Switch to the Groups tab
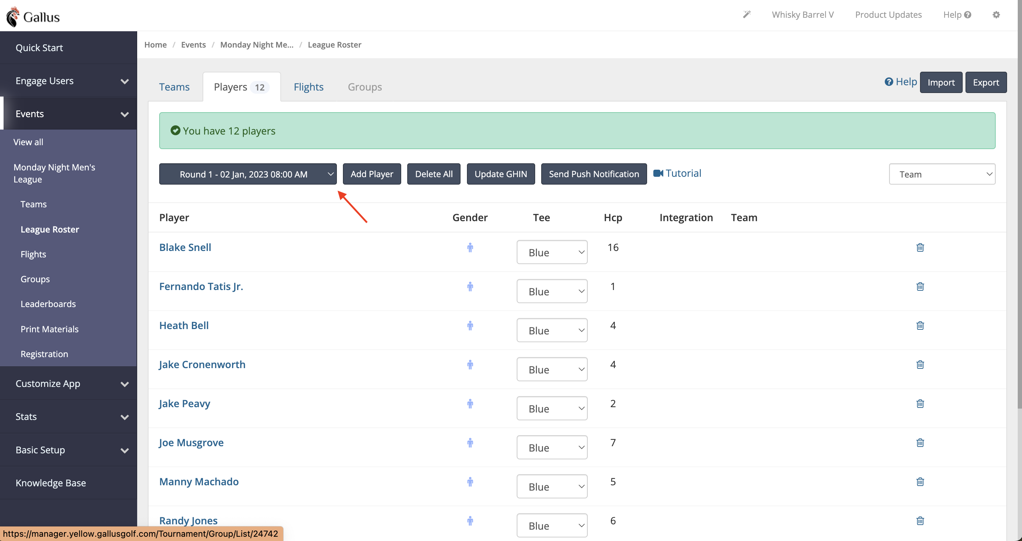The height and width of the screenshot is (541, 1022). (365, 87)
